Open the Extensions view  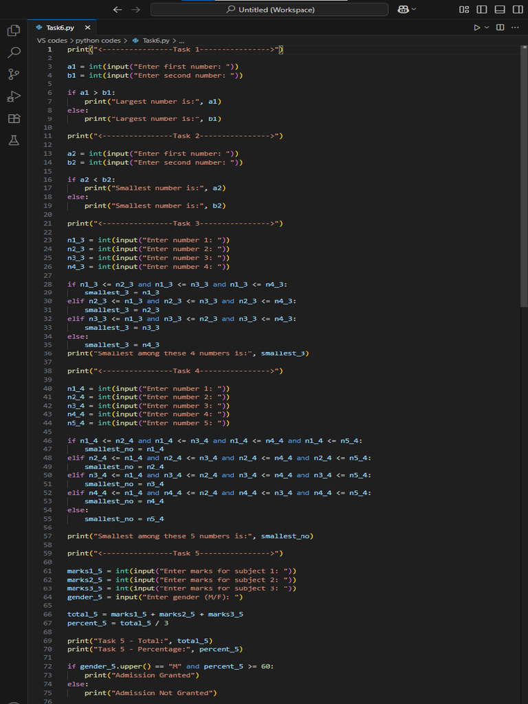pos(13,118)
